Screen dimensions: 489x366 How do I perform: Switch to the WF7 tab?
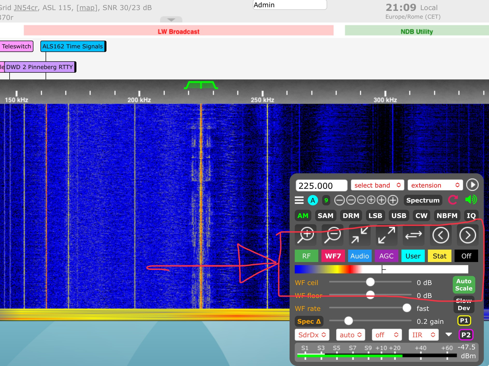[333, 256]
